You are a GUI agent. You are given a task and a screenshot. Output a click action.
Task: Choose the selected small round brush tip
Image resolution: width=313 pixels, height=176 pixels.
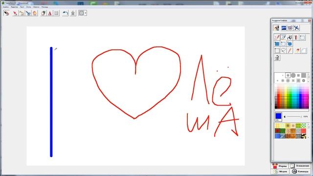point(288,75)
